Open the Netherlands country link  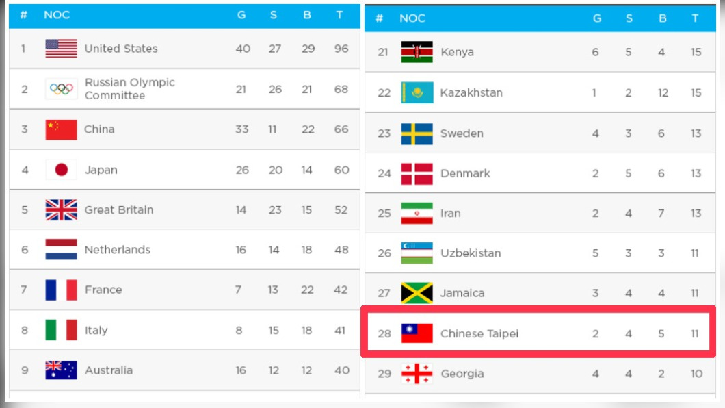(x=118, y=250)
